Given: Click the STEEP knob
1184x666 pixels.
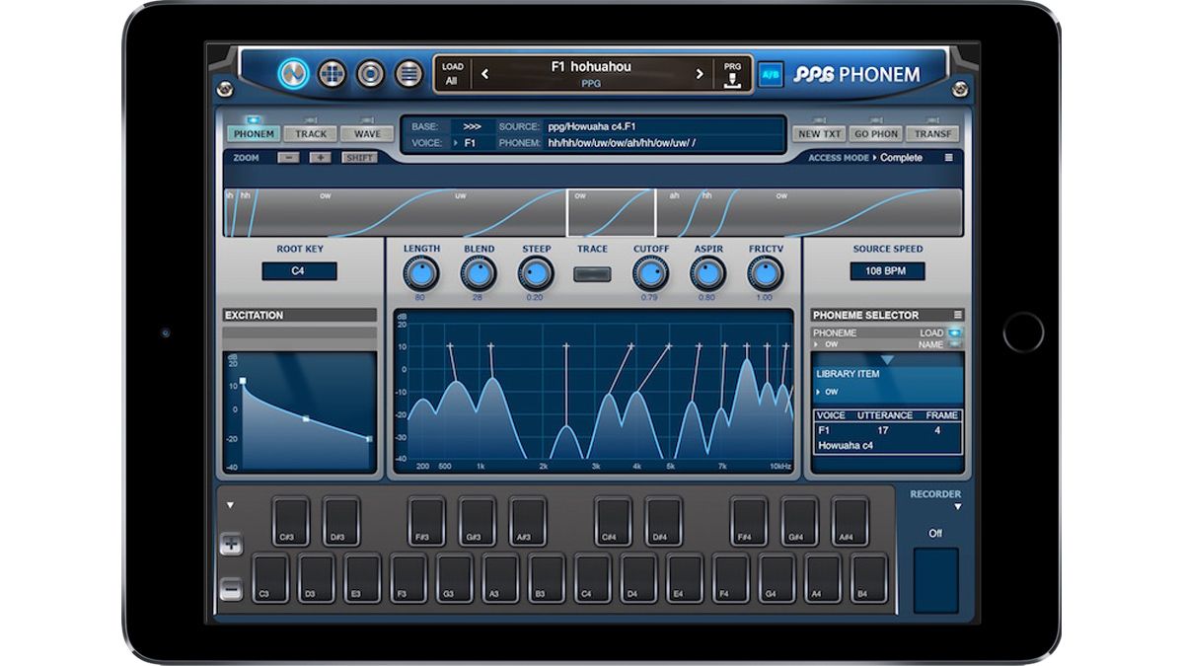Looking at the screenshot, I should click(536, 273).
